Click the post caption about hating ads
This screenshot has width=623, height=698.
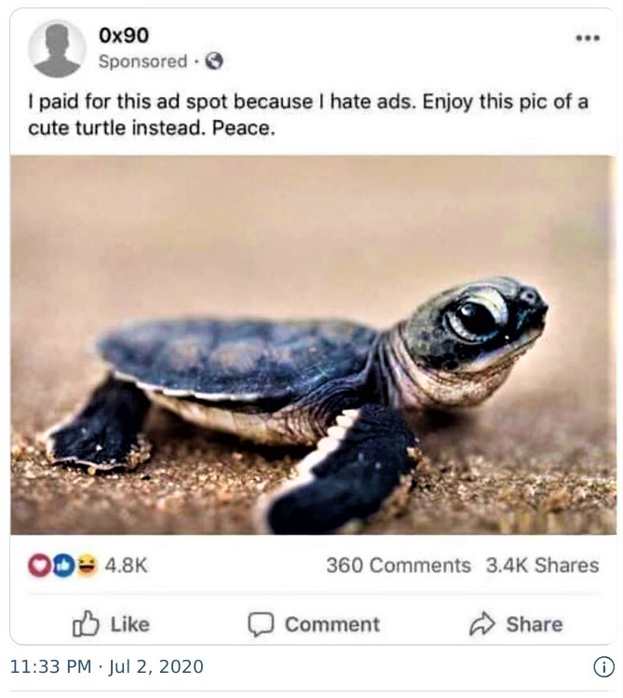coord(307,115)
